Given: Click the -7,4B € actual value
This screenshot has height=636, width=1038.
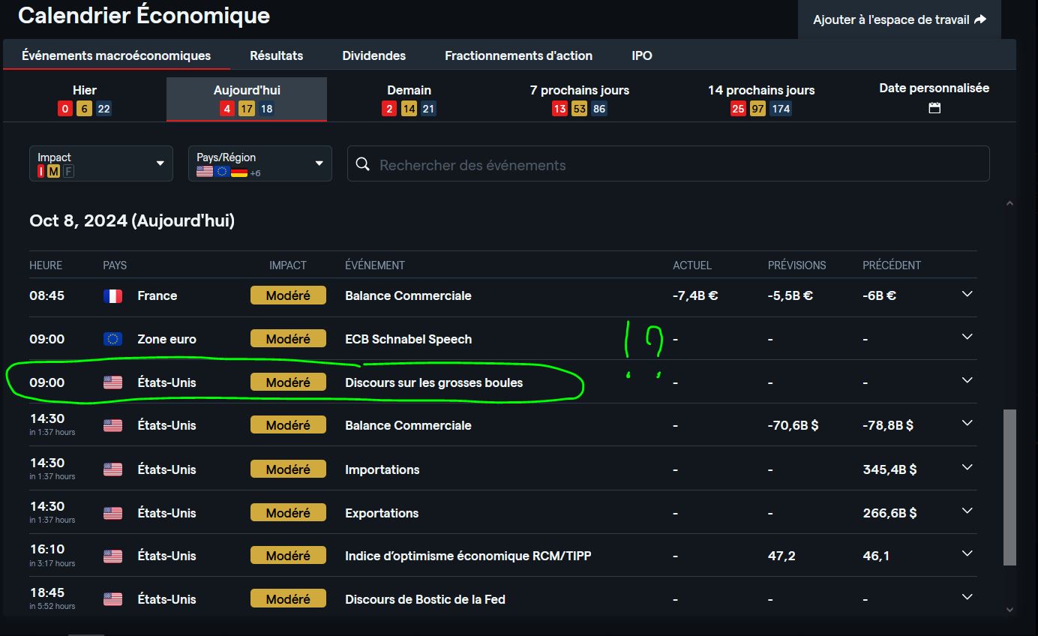Looking at the screenshot, I should [x=695, y=295].
